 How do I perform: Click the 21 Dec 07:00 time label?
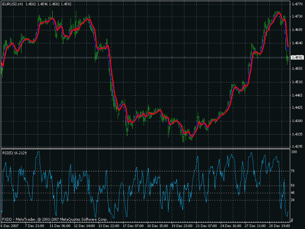tap(206, 226)
